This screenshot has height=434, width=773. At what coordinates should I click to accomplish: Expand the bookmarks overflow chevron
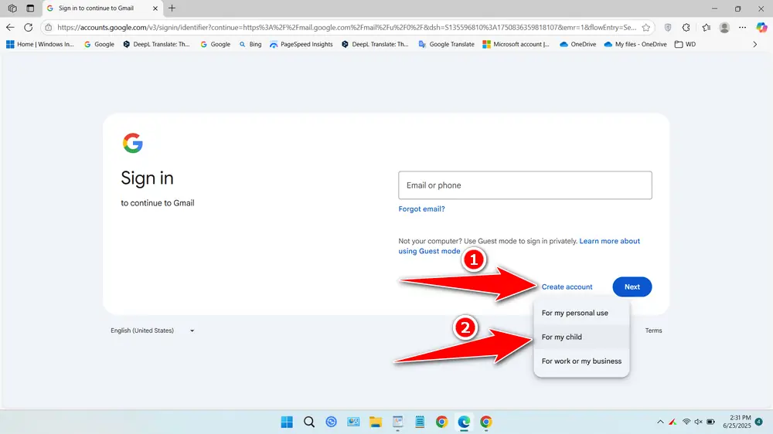[x=754, y=44]
